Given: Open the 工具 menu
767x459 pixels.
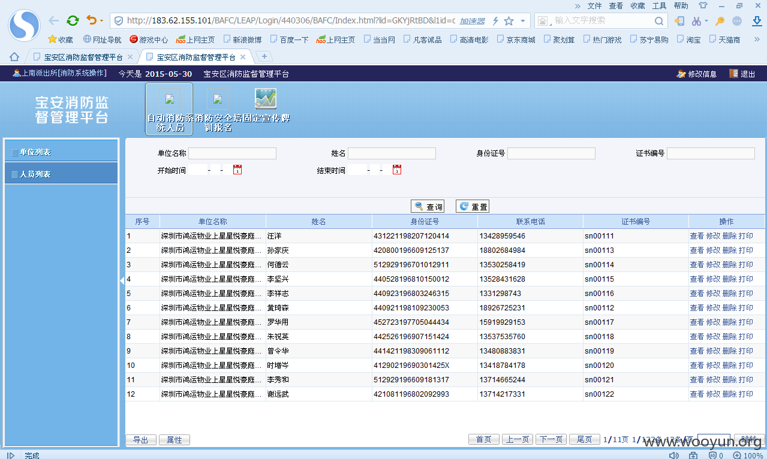Looking at the screenshot, I should click(659, 6).
